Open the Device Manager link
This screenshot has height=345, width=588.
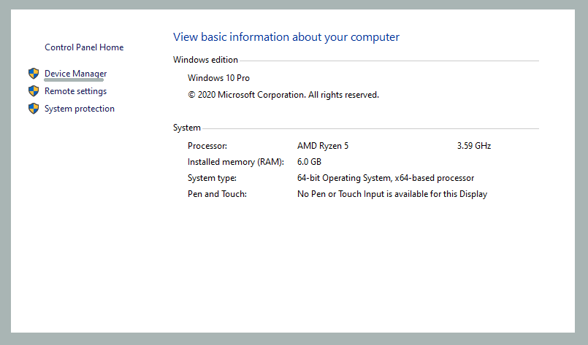pyautogui.click(x=75, y=74)
